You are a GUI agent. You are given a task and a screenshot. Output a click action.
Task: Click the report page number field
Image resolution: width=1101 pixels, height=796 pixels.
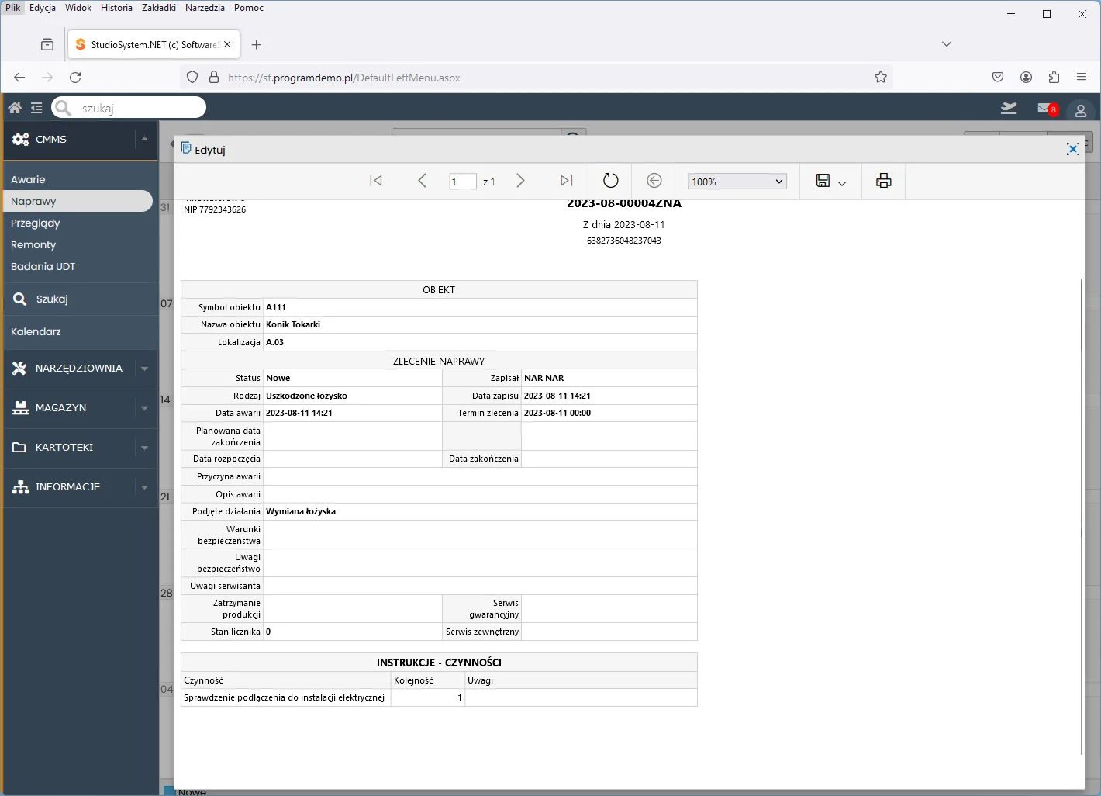point(463,182)
